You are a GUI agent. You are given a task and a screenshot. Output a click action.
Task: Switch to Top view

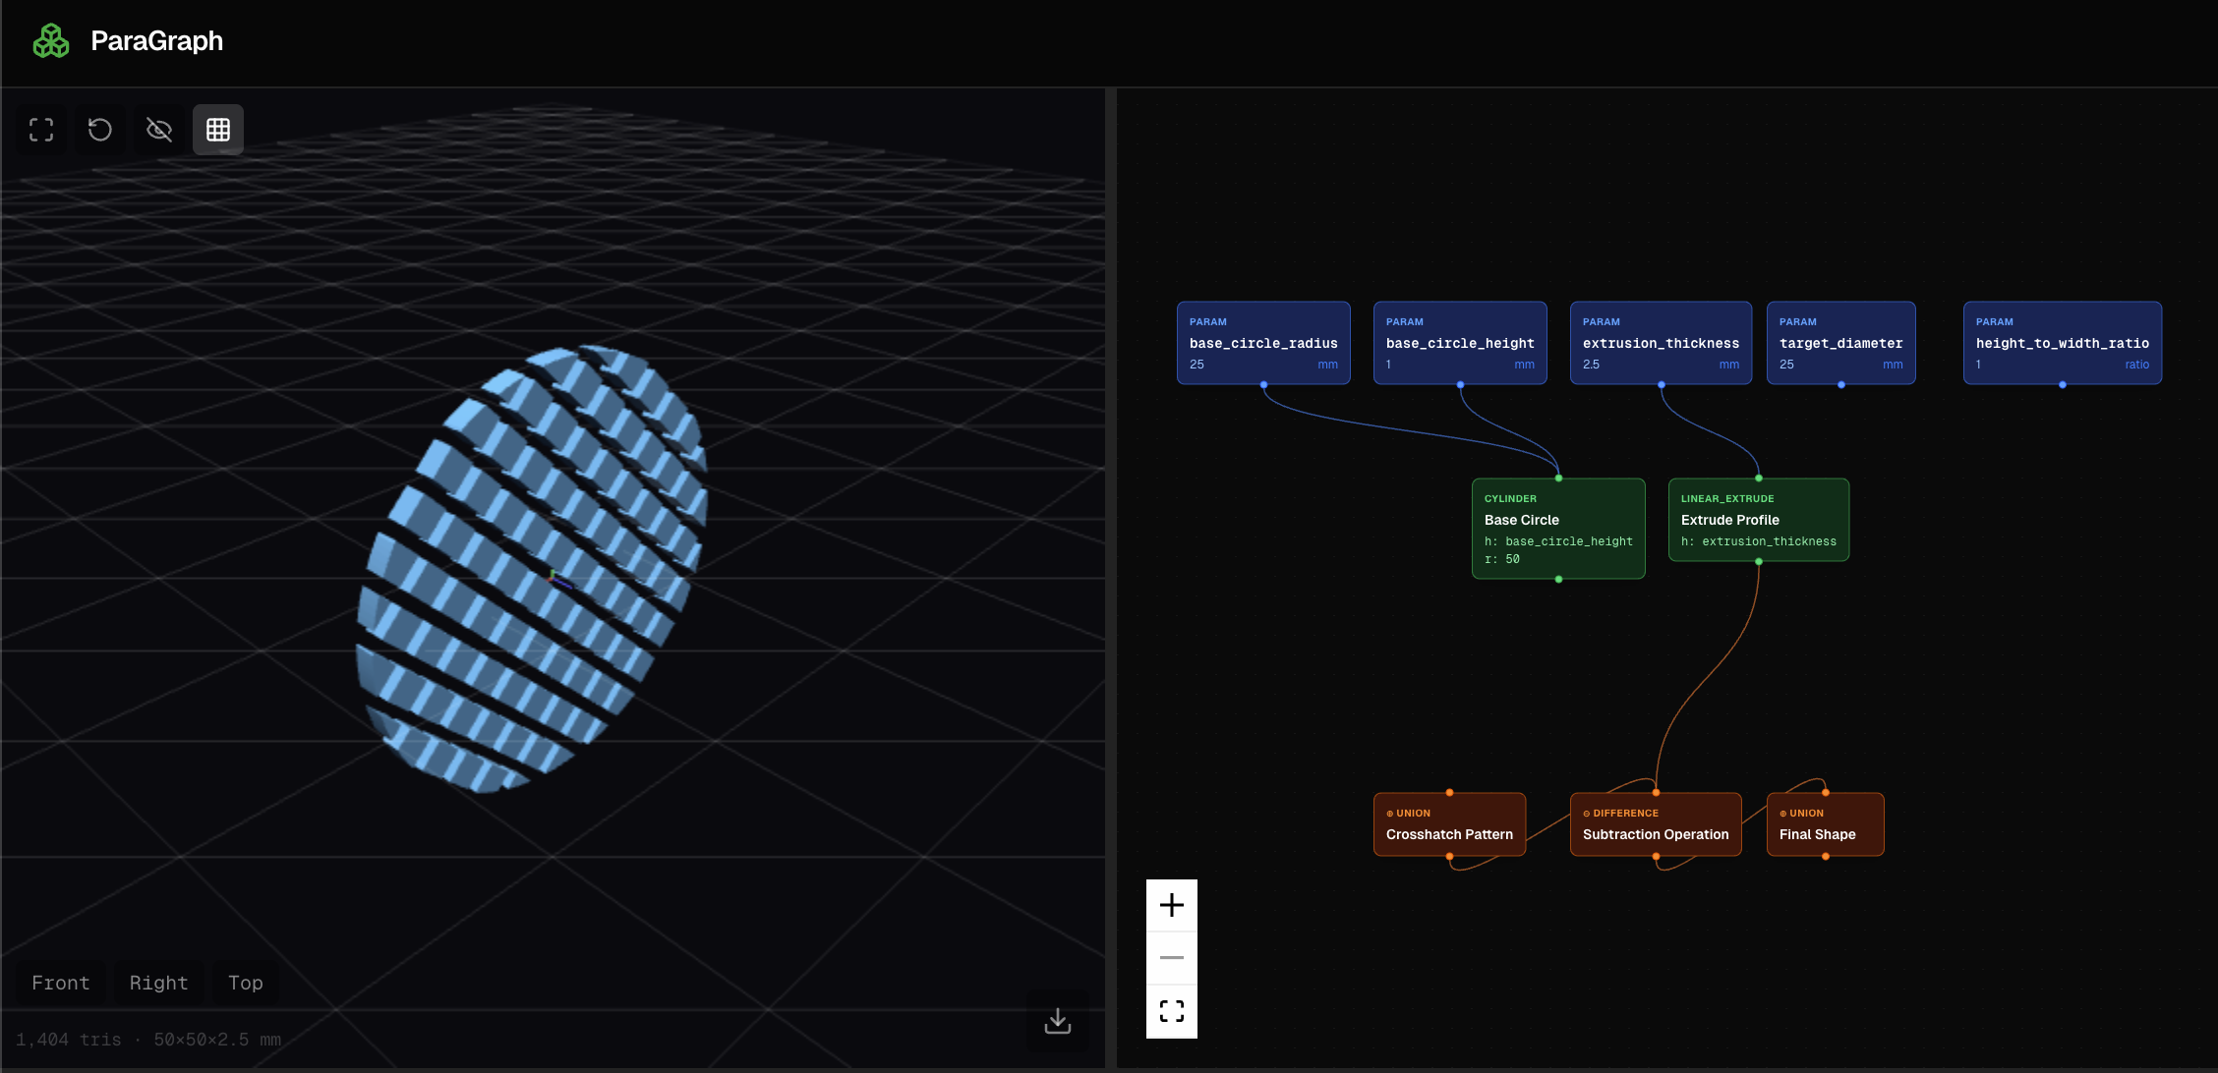coord(245,983)
